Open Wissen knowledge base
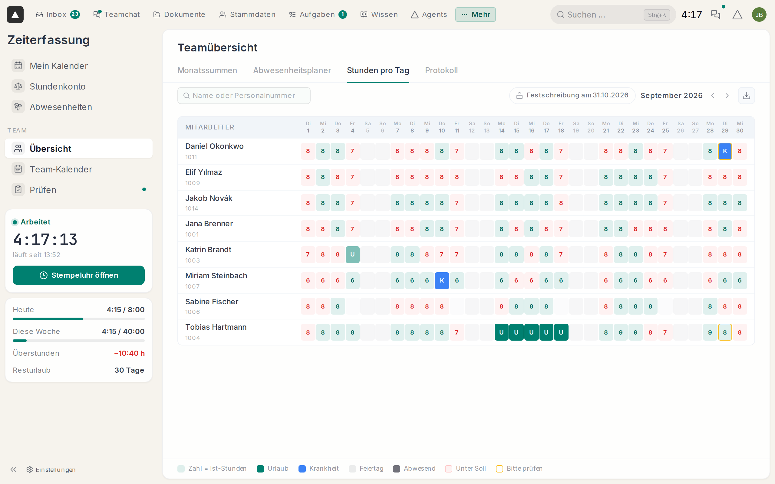This screenshot has height=484, width=775. point(379,15)
